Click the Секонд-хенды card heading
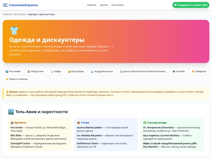The height and width of the screenshot is (159, 212). pyautogui.click(x=157, y=122)
